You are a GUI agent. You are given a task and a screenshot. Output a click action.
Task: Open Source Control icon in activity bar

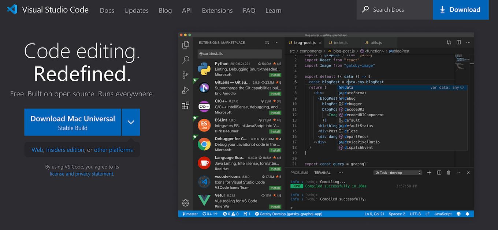point(186,75)
